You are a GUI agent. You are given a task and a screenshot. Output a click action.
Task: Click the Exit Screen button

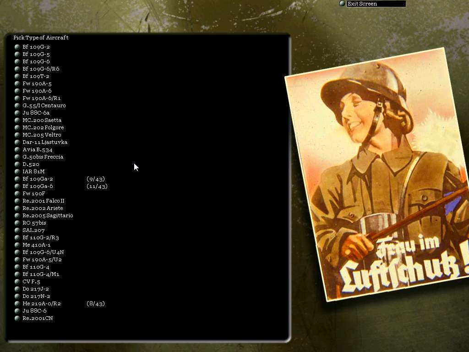[376, 4]
